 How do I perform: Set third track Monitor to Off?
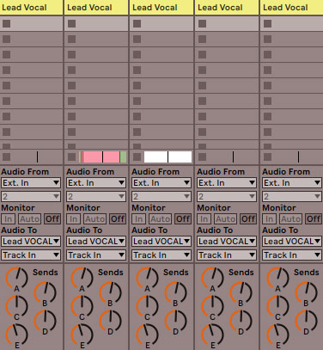tap(183, 219)
